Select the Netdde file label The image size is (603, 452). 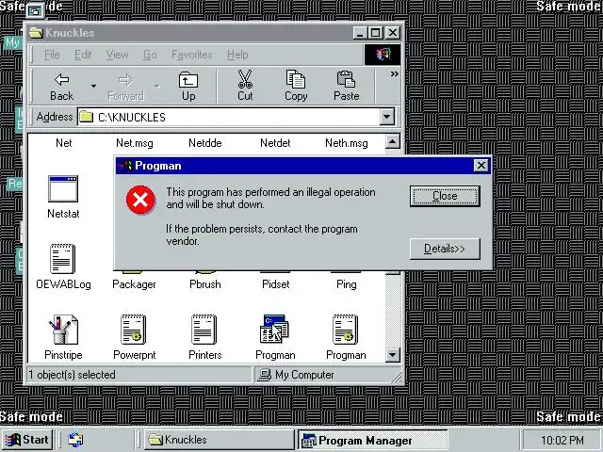click(205, 143)
